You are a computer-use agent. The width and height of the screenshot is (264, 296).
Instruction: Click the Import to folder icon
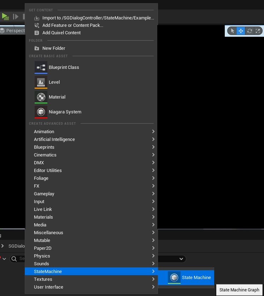click(x=37, y=18)
